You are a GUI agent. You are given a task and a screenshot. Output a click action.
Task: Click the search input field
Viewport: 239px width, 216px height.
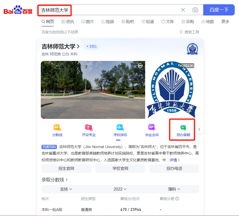pos(120,10)
